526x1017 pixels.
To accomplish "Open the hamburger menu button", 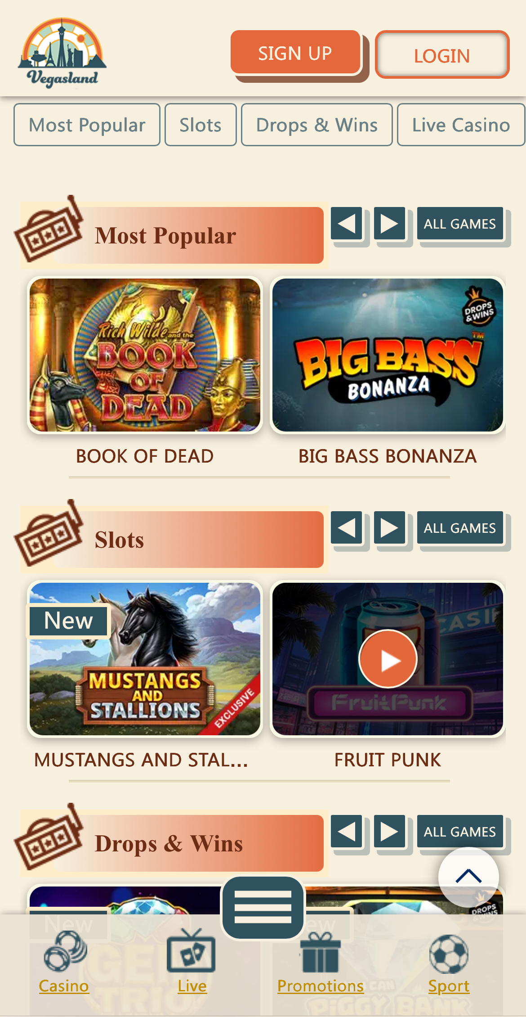I will 263,907.
